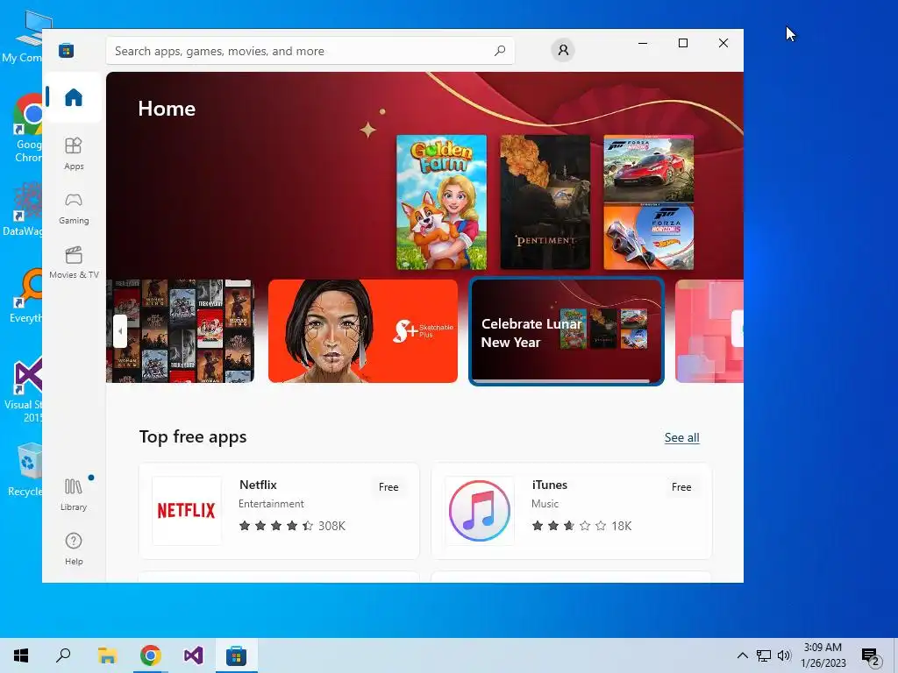Open the Netflix logo icon
The width and height of the screenshot is (898, 673).
click(186, 511)
